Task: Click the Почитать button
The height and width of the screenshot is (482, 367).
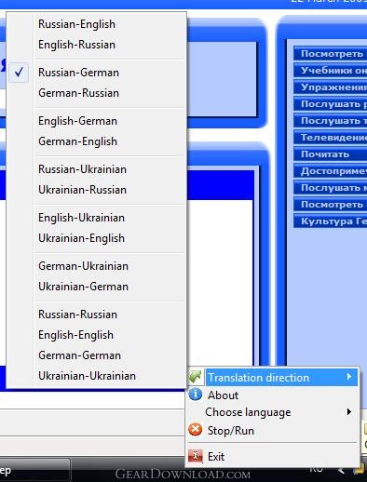Action: pyautogui.click(x=331, y=154)
